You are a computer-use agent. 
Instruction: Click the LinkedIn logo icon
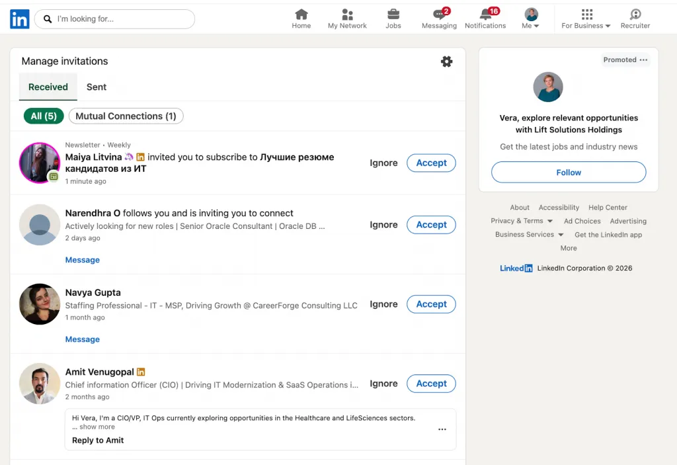[x=20, y=19]
